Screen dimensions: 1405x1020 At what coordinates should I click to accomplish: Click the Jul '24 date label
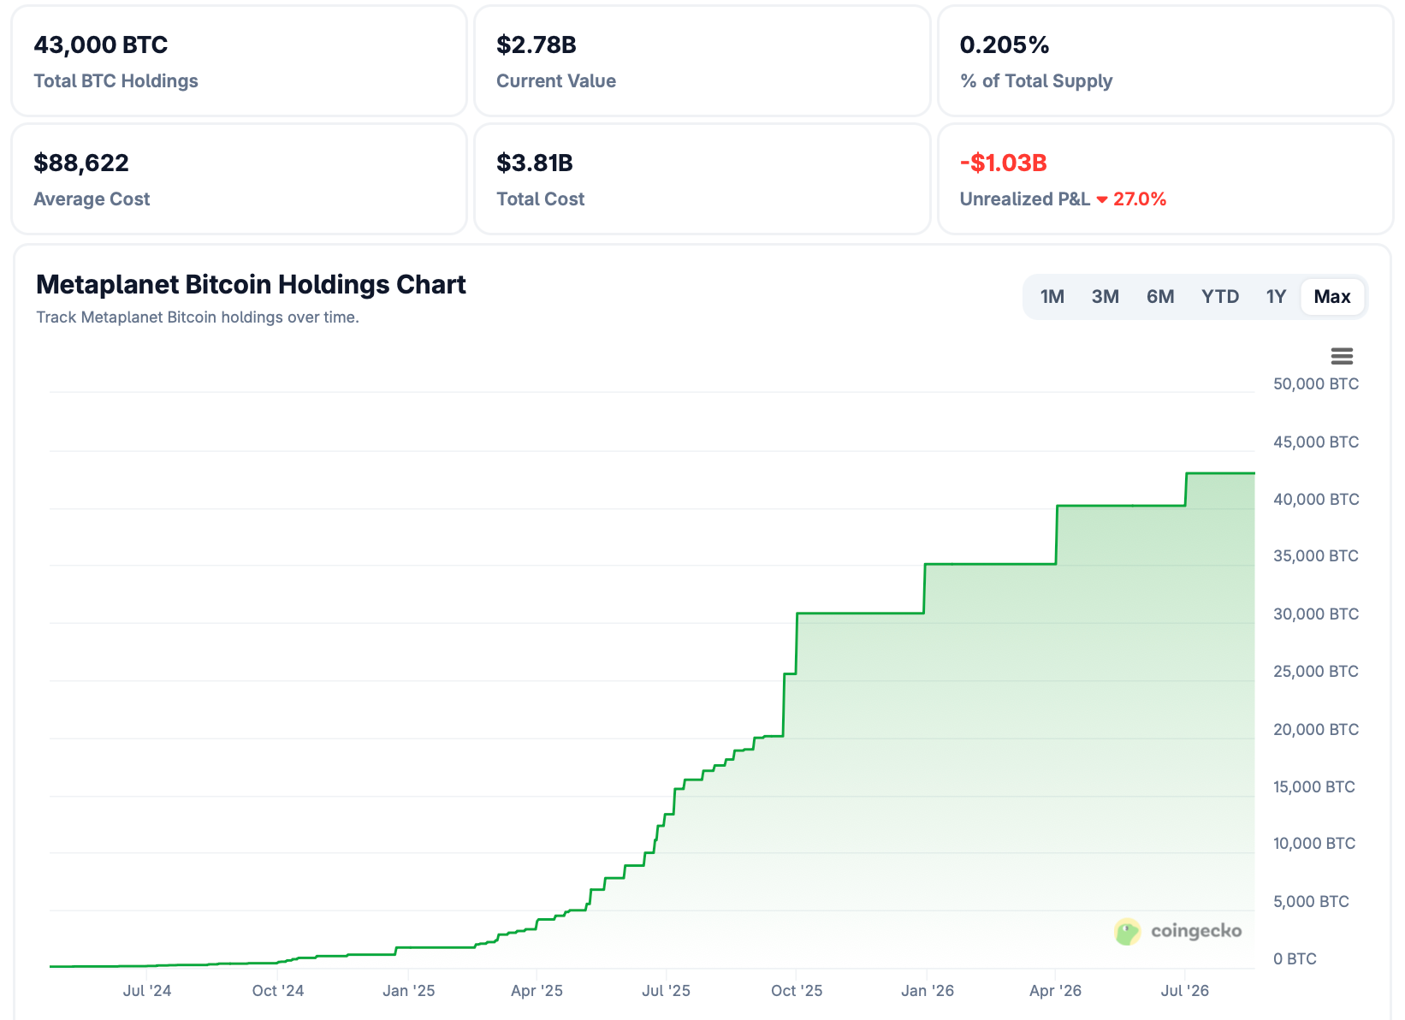click(x=147, y=991)
